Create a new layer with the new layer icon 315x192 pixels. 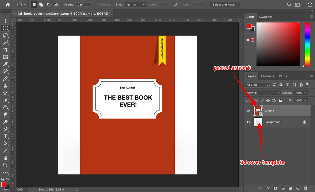(298, 188)
